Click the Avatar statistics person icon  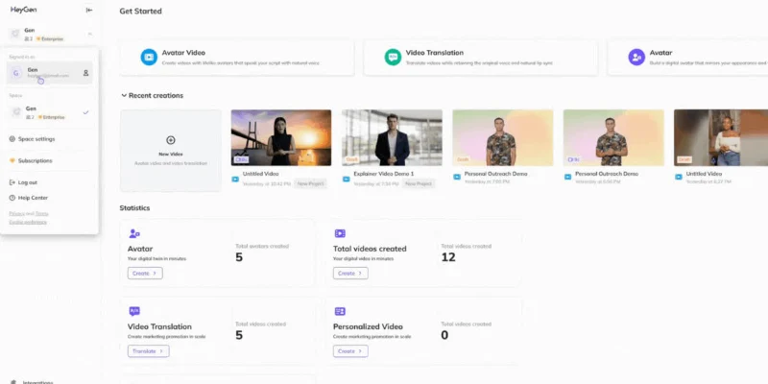pyautogui.click(x=134, y=233)
